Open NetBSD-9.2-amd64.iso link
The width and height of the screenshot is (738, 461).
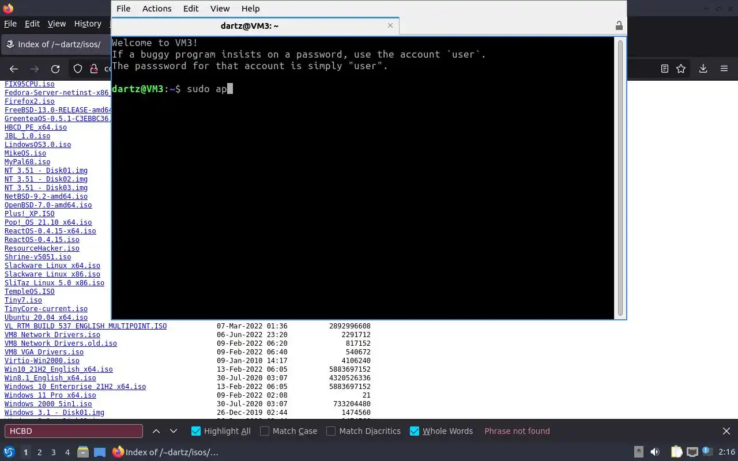click(x=46, y=197)
